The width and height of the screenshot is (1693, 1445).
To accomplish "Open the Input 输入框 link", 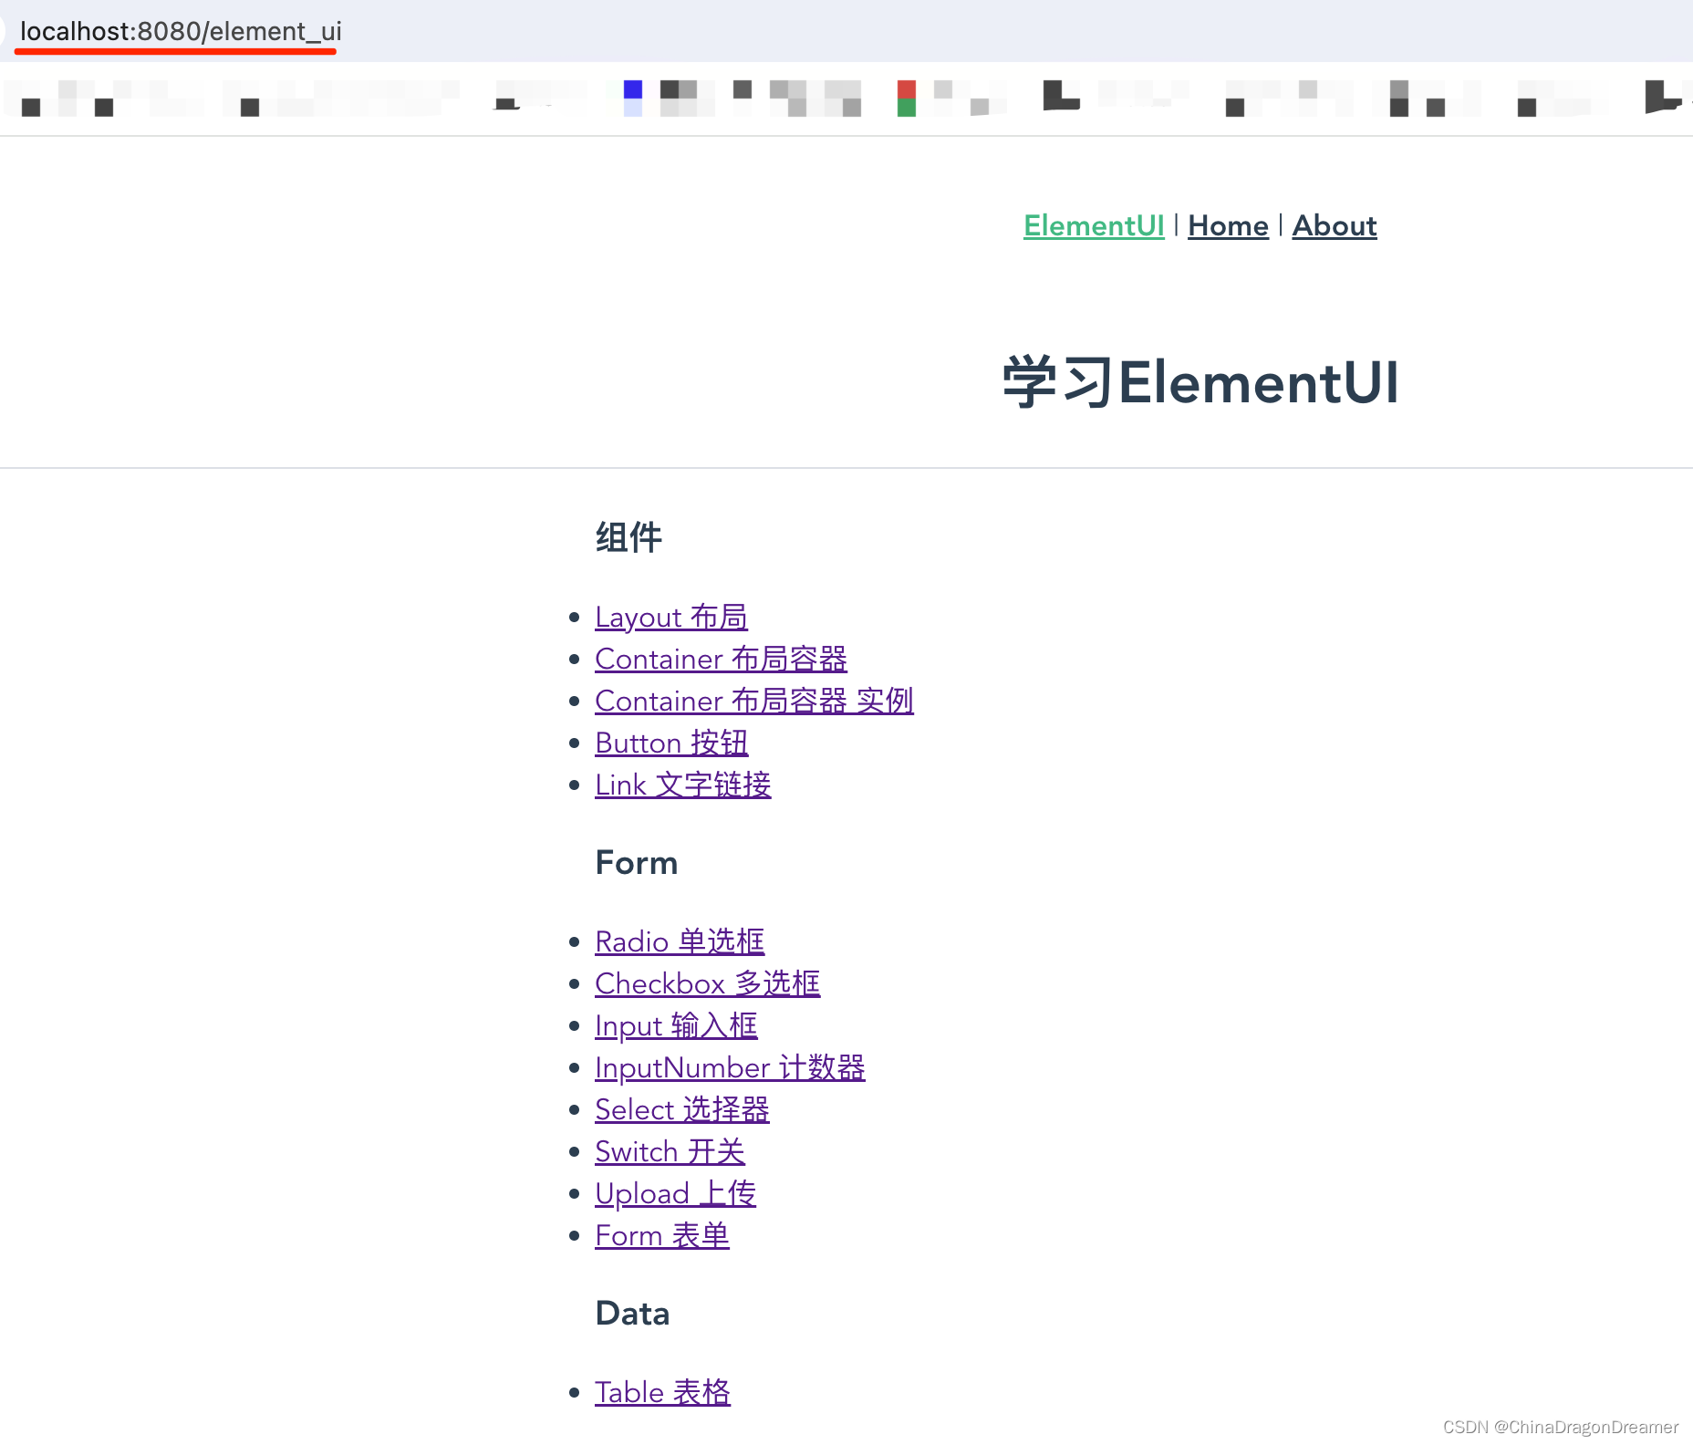I will (x=676, y=1026).
